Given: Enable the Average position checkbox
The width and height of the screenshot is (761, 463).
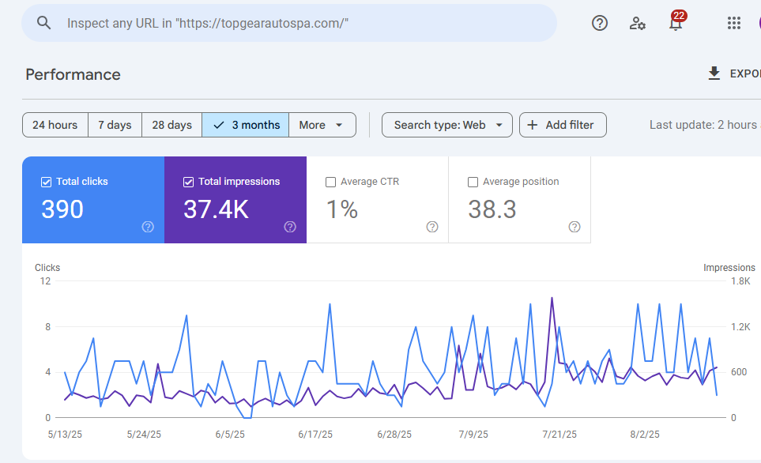Looking at the screenshot, I should click(473, 182).
